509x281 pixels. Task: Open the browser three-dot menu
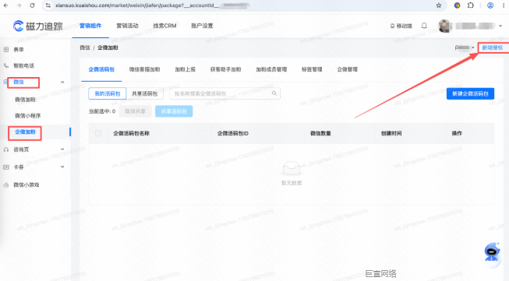[504, 5]
